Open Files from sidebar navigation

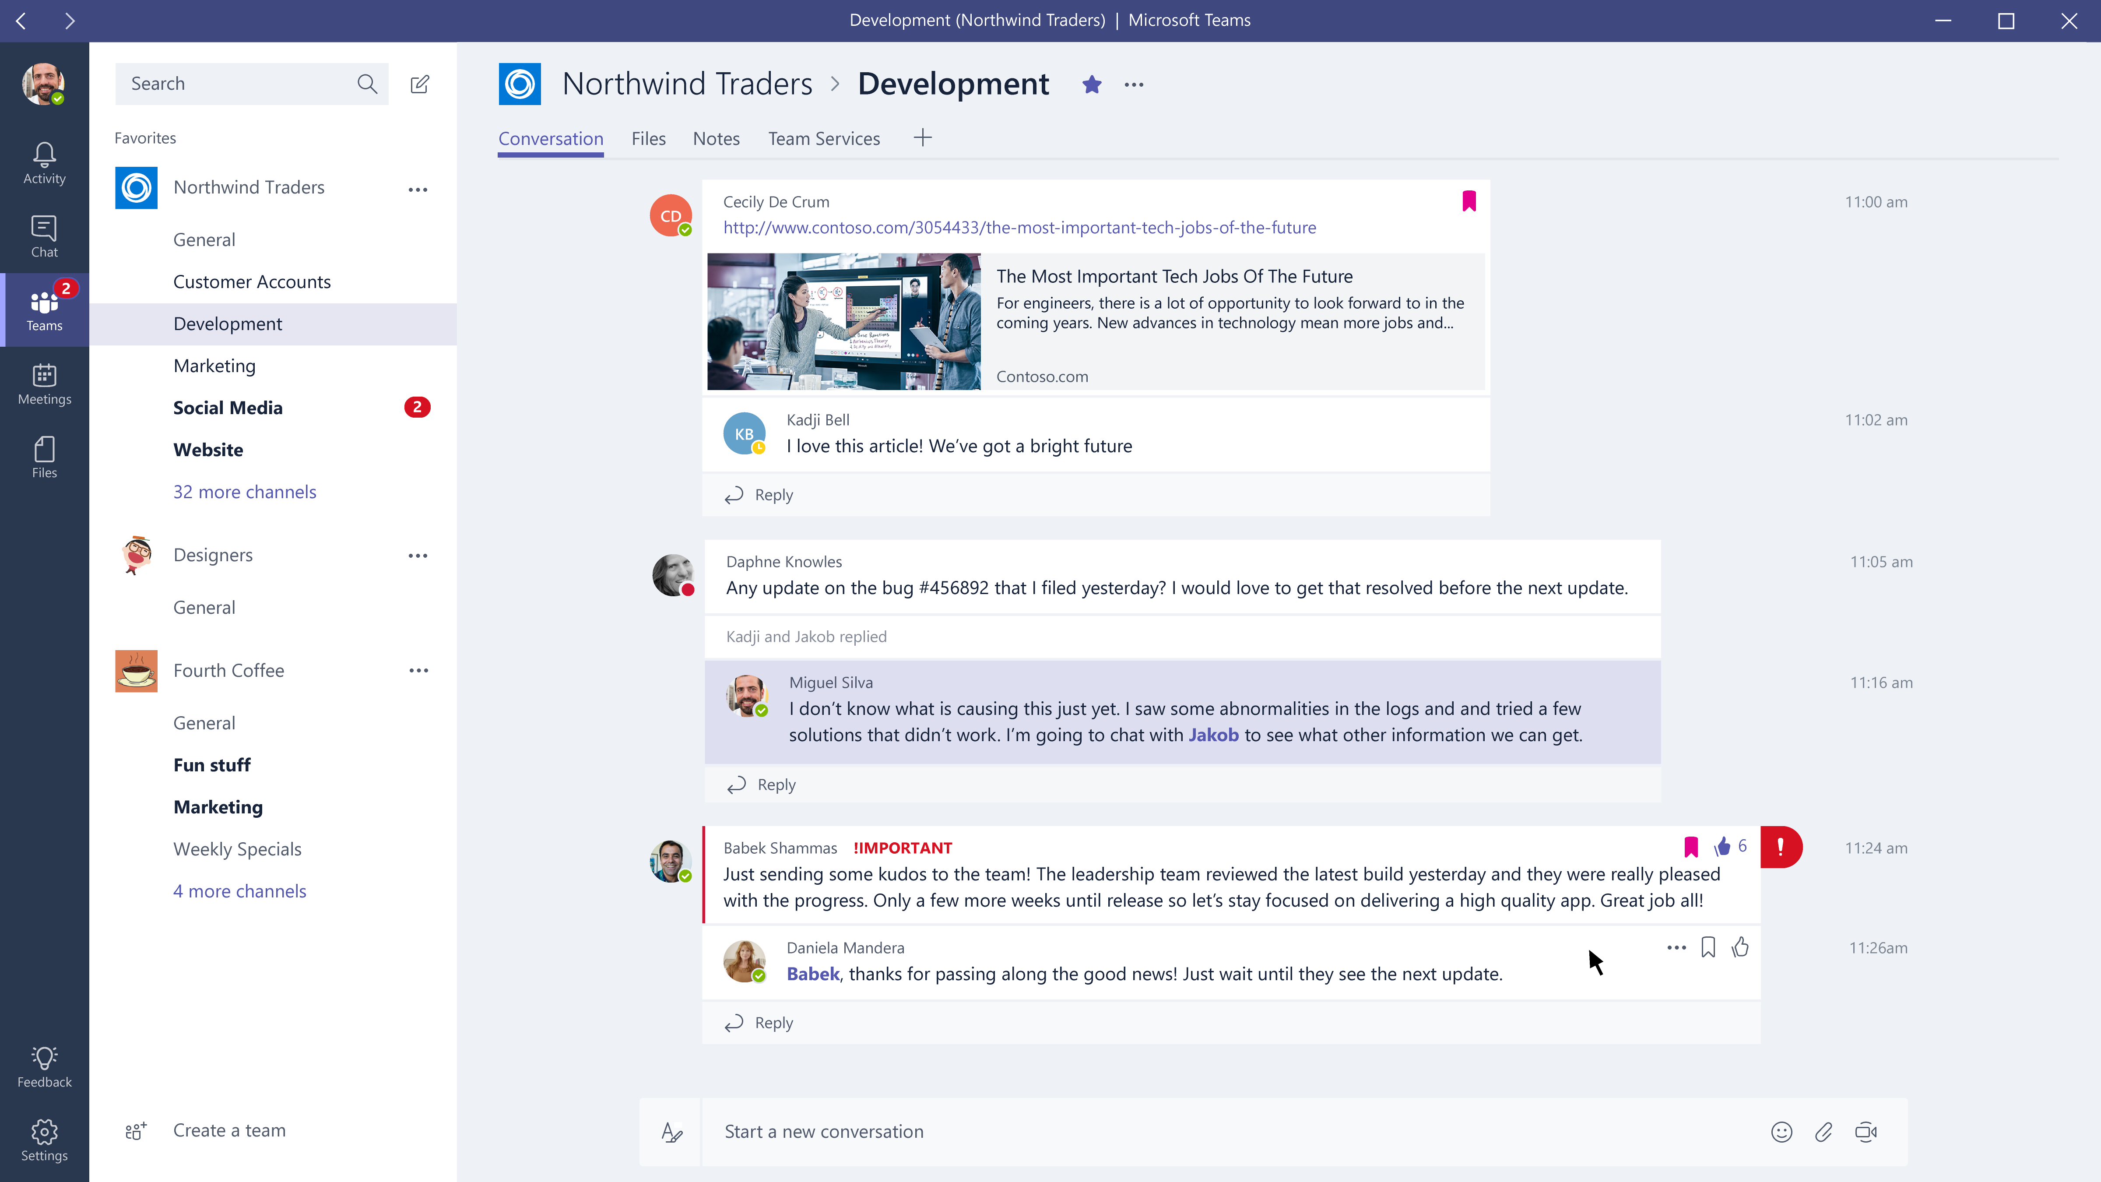coord(43,456)
